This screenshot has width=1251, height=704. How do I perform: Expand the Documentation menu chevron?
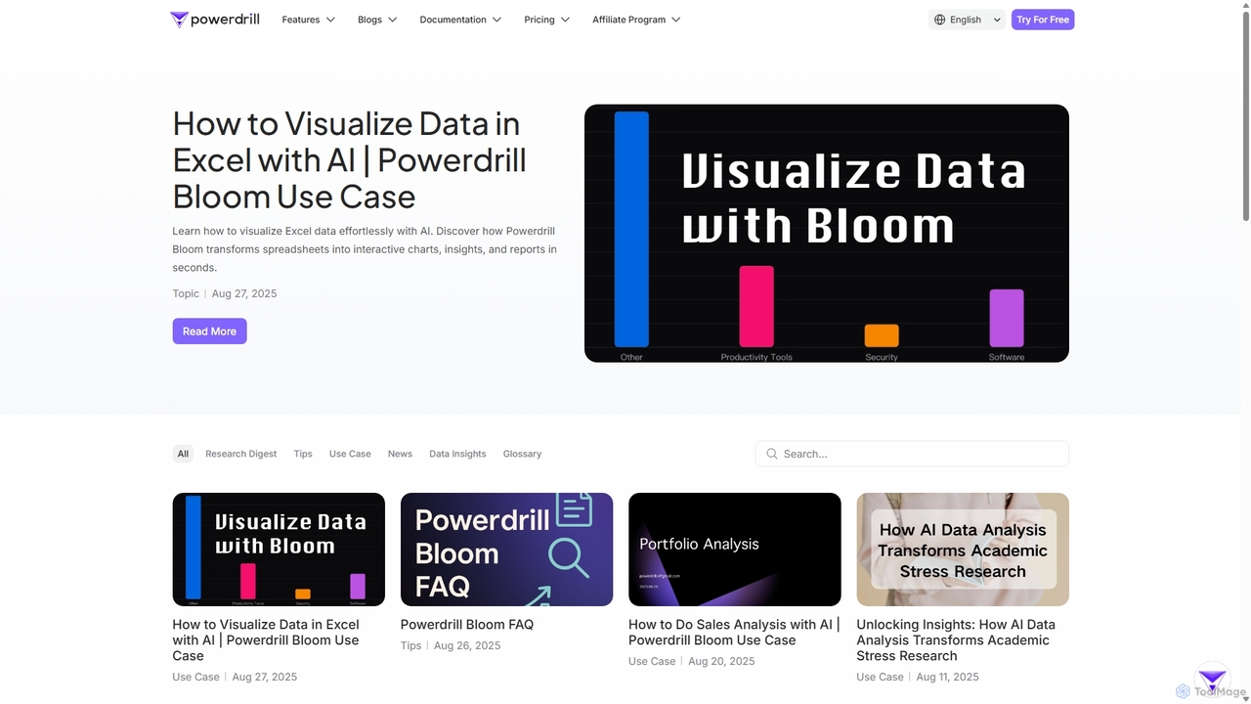(x=496, y=20)
